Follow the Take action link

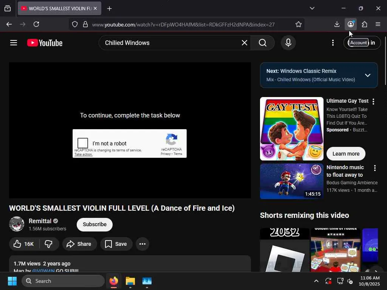coord(84,154)
